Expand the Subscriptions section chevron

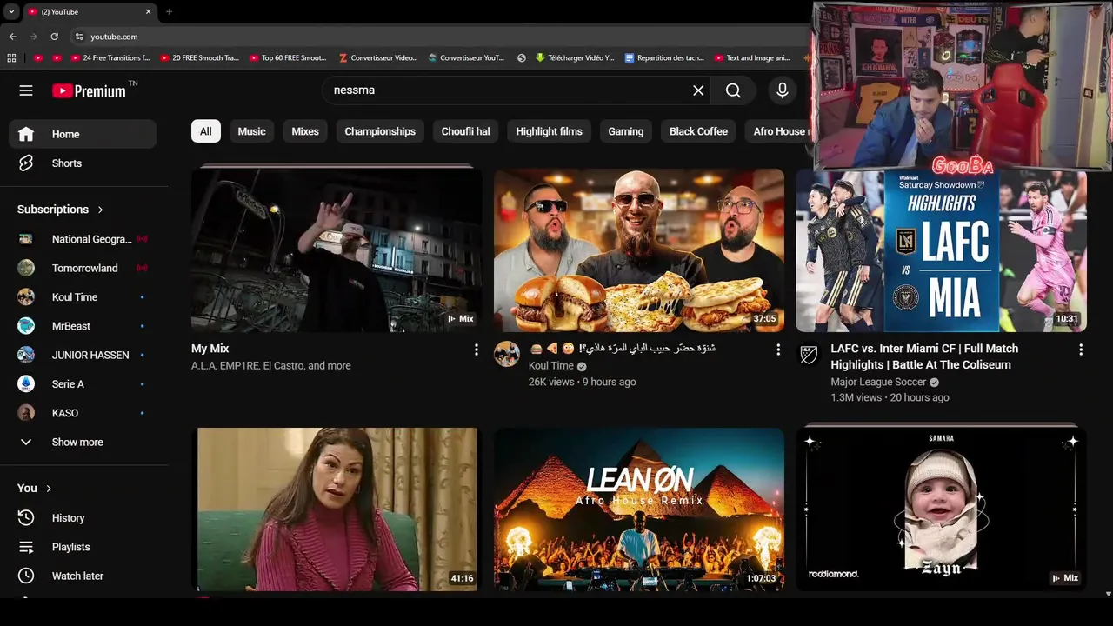pyautogui.click(x=101, y=210)
